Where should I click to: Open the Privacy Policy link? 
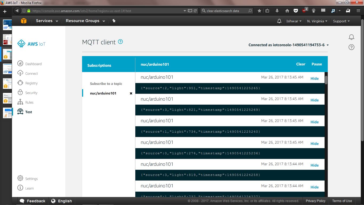coord(316,201)
